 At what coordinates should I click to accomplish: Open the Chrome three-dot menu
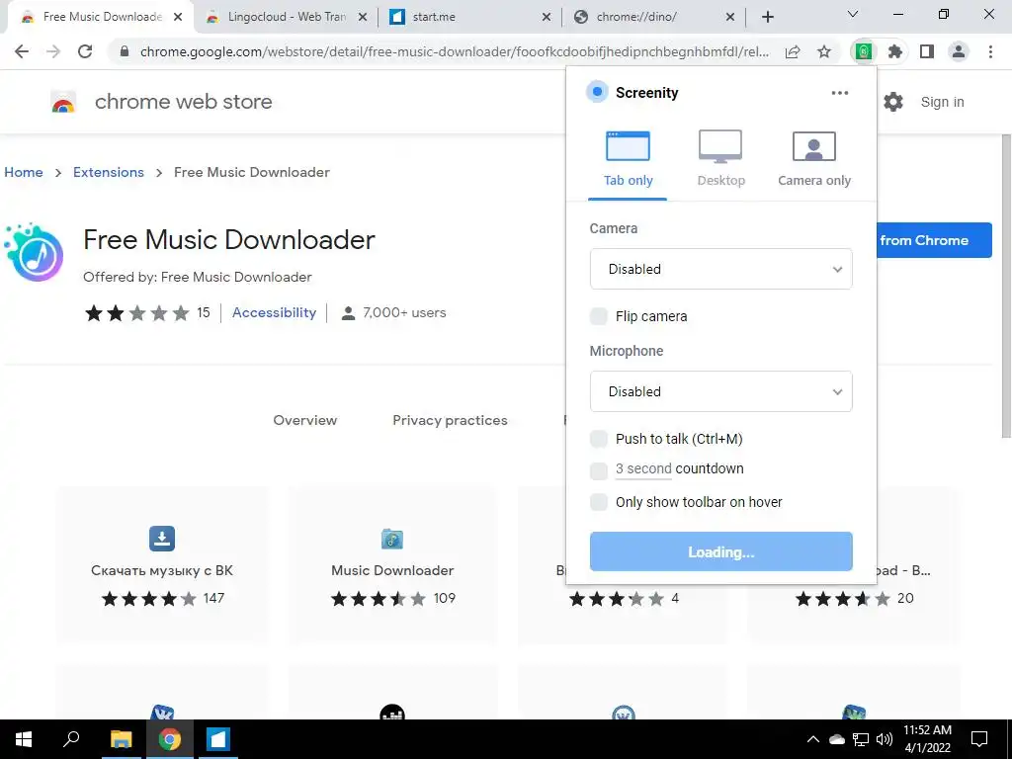point(990,51)
